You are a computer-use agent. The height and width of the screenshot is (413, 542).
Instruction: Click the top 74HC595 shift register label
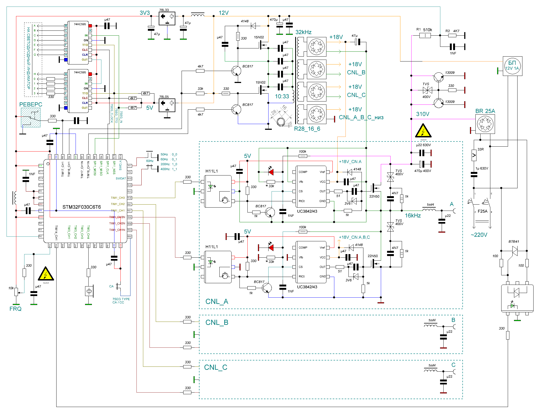pyautogui.click(x=80, y=24)
